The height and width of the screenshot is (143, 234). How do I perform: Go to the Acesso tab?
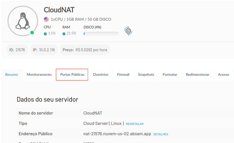tap(223, 74)
